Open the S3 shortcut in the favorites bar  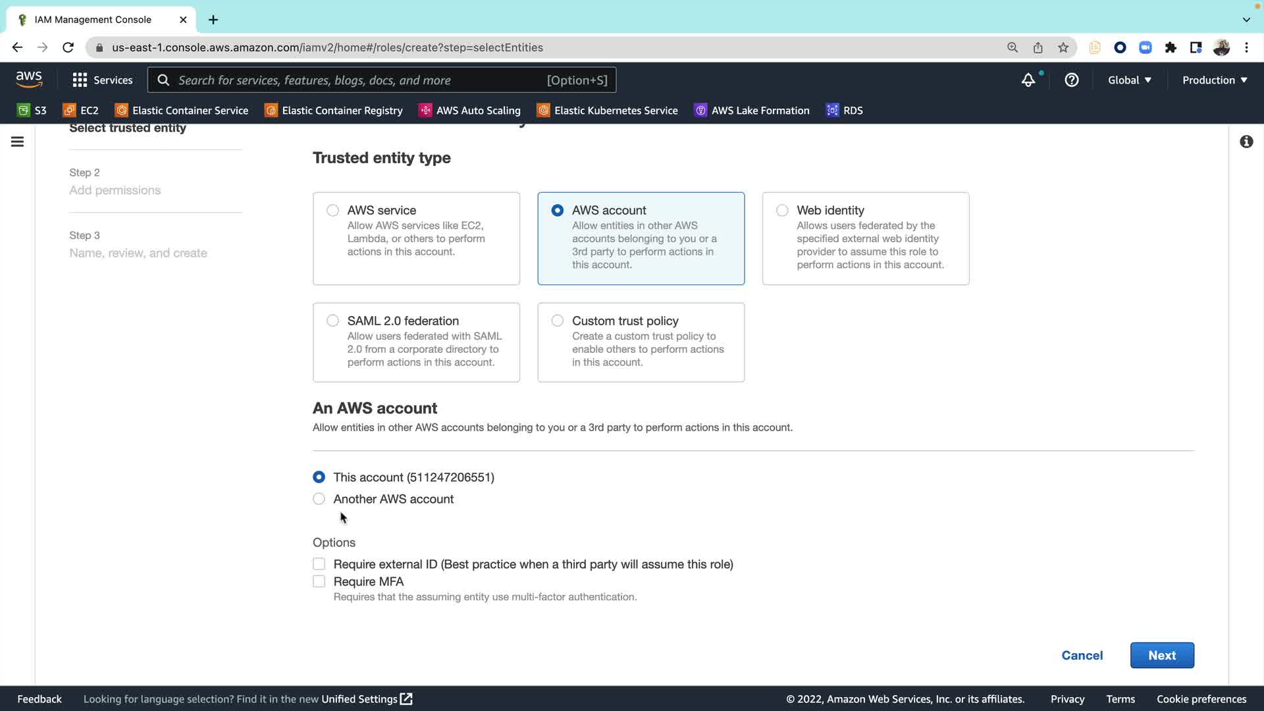coord(32,111)
